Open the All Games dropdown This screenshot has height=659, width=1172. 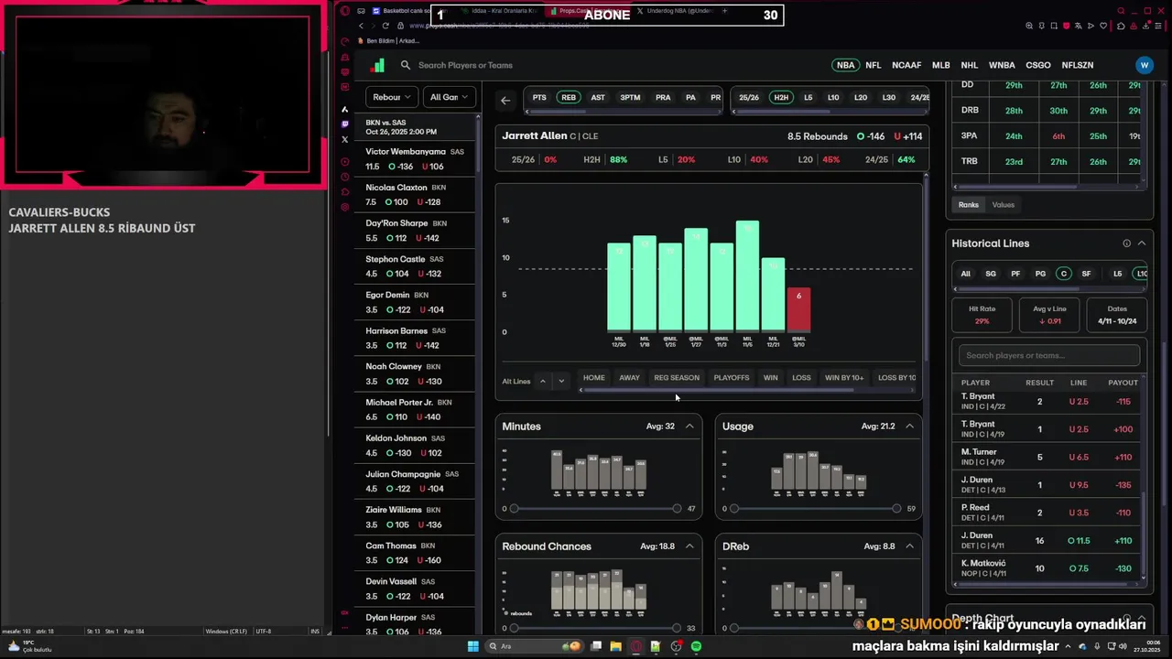click(x=449, y=97)
